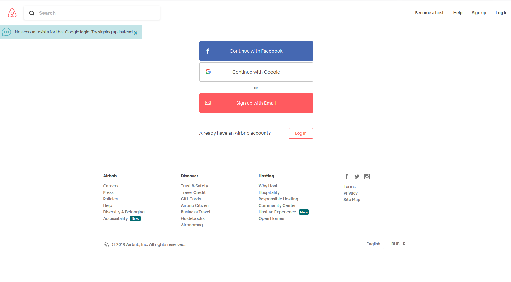The width and height of the screenshot is (511, 282).
Task: Open the Hospitality link
Action: pyautogui.click(x=269, y=192)
